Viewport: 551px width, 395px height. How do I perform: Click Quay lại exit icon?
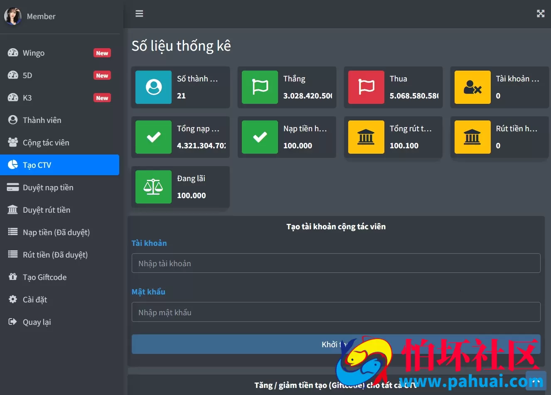tap(13, 321)
